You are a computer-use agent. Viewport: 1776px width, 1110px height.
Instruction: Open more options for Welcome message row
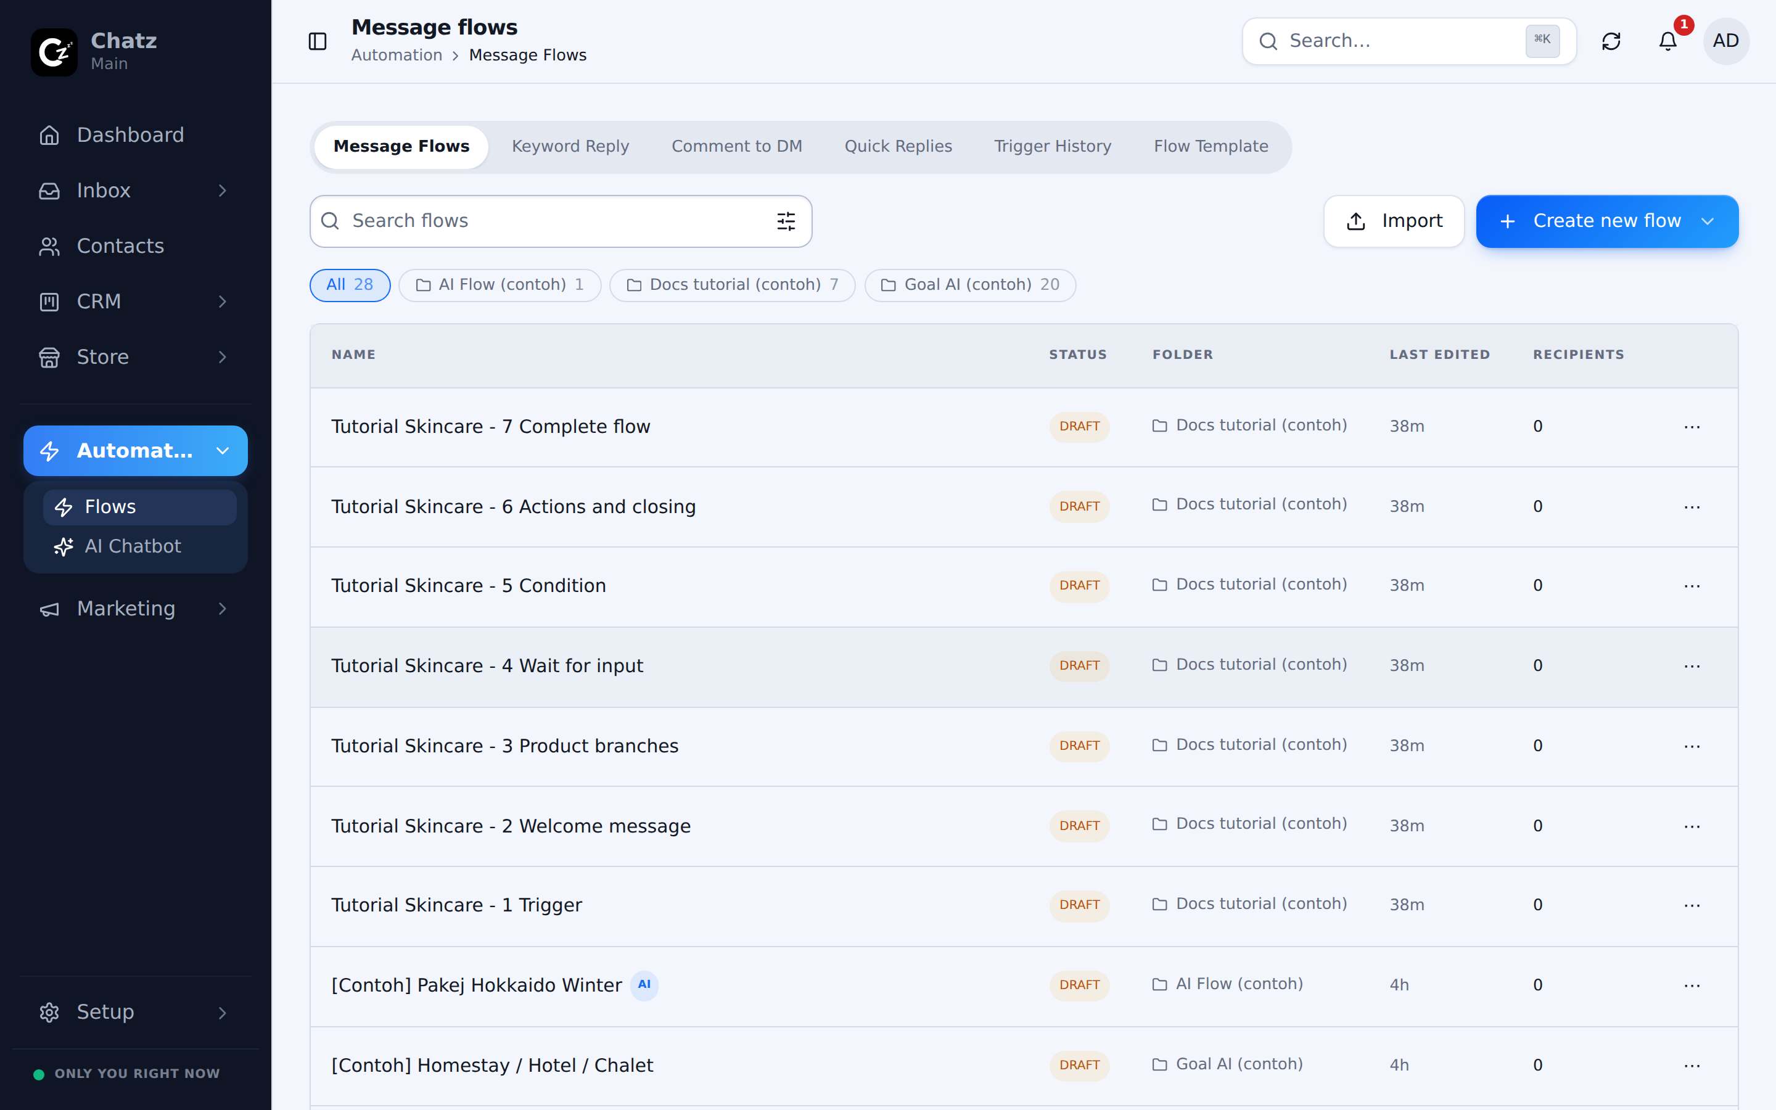[1692, 826]
